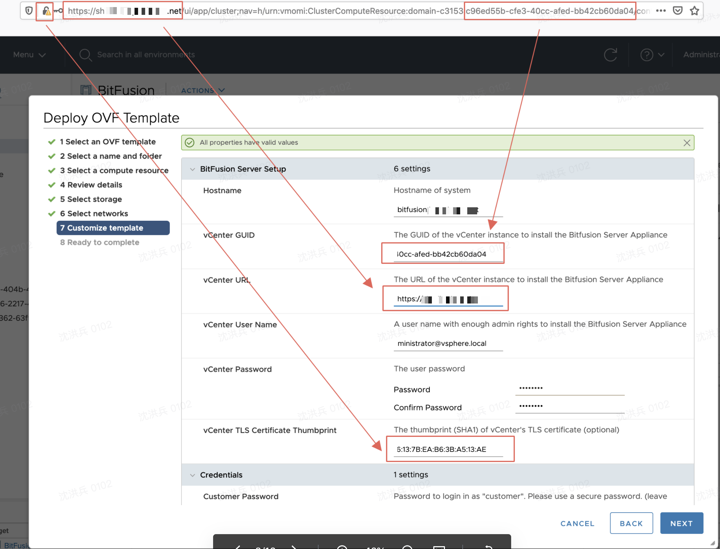Screen dimensions: 720x549
Task: Click the search magnifier icon
Action: [x=85, y=55]
